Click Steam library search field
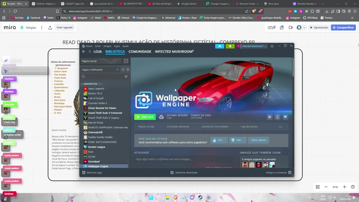 coord(103,77)
